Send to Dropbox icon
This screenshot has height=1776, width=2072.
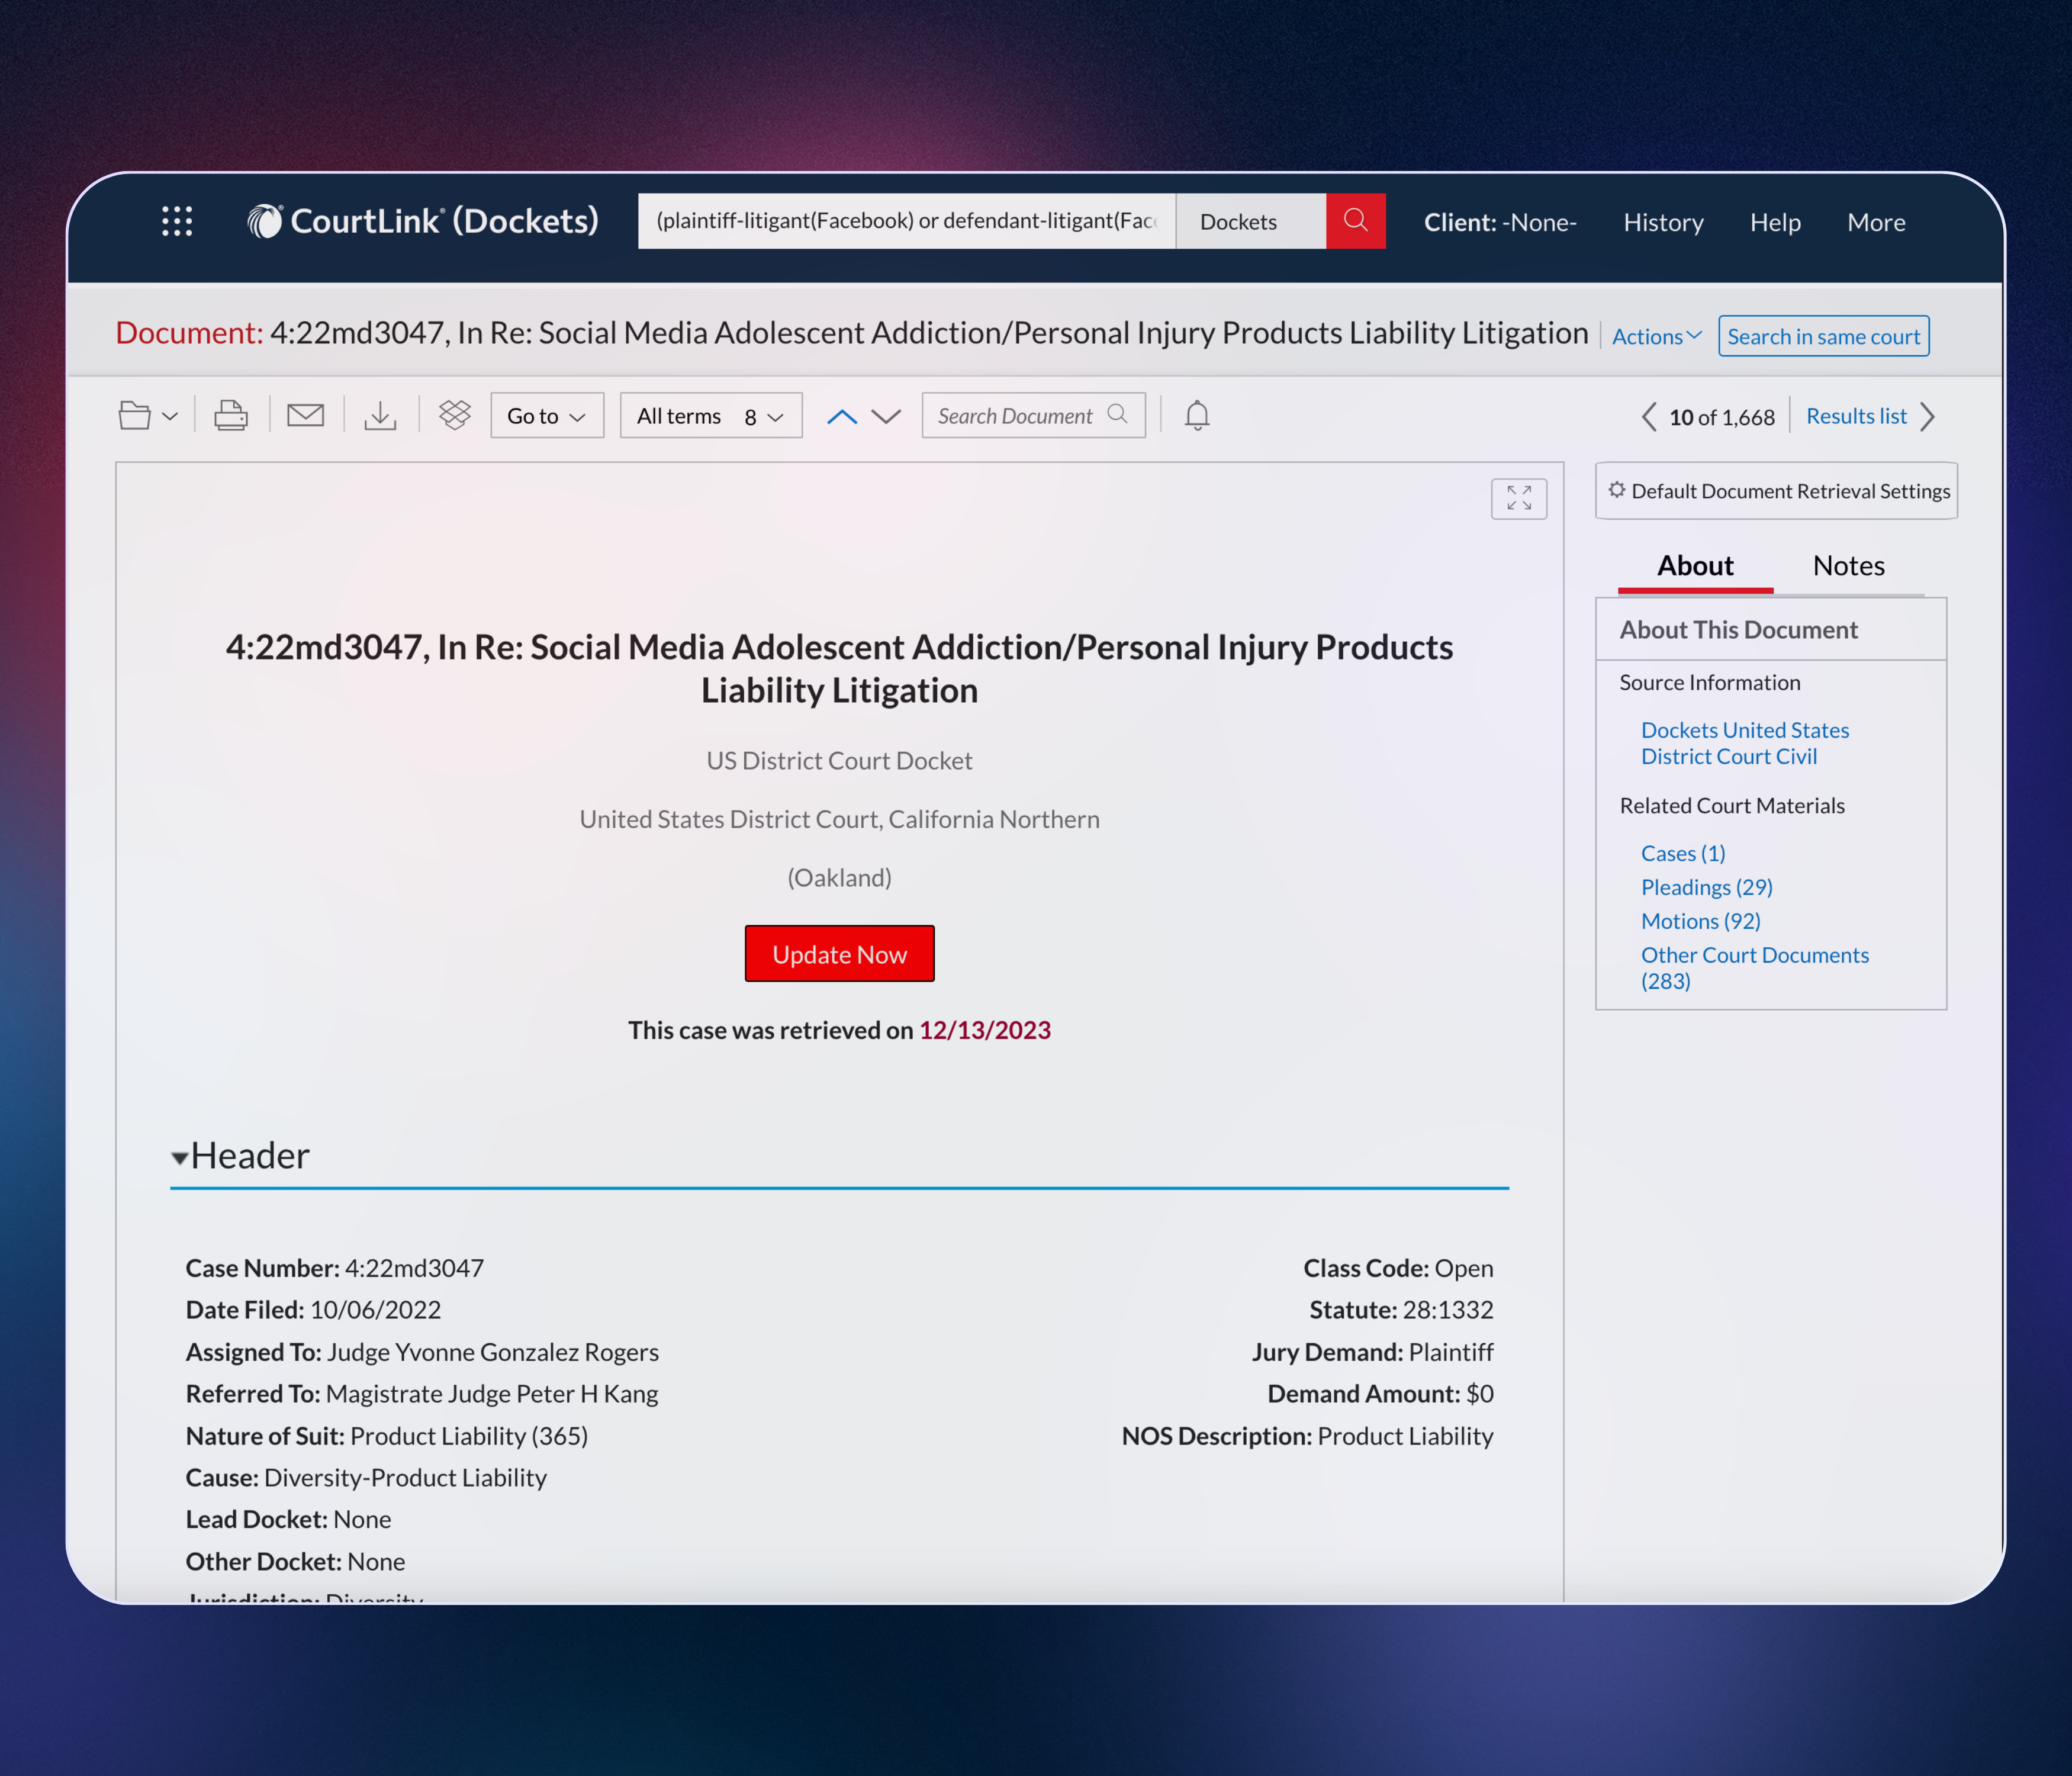(455, 415)
